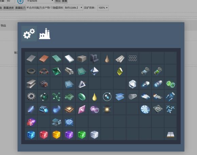Select the green circuit board item
The image size is (197, 155).
tap(69, 97)
